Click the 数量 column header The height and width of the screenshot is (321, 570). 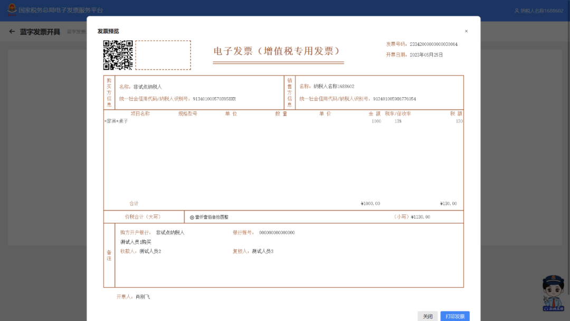tap(281, 114)
